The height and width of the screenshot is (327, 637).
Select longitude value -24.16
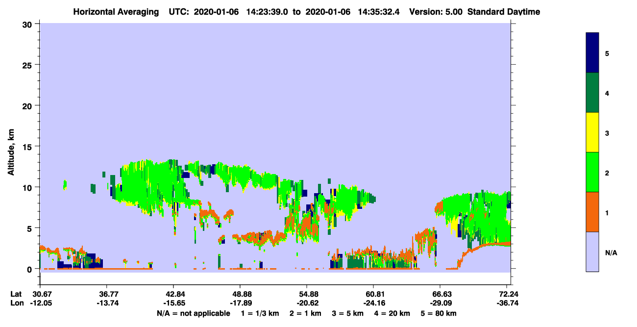tap(373, 303)
